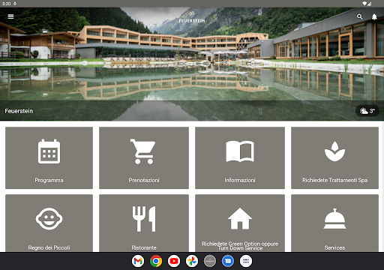Open the Programma calendar tile
This screenshot has height=270, width=384.
coord(49,157)
